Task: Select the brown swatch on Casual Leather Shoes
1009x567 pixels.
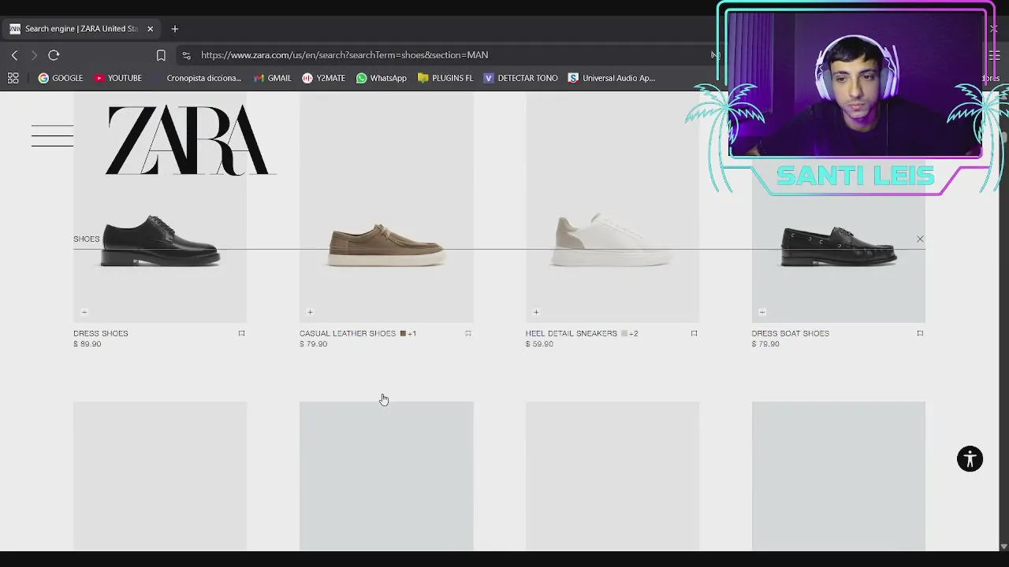Action: click(x=403, y=333)
